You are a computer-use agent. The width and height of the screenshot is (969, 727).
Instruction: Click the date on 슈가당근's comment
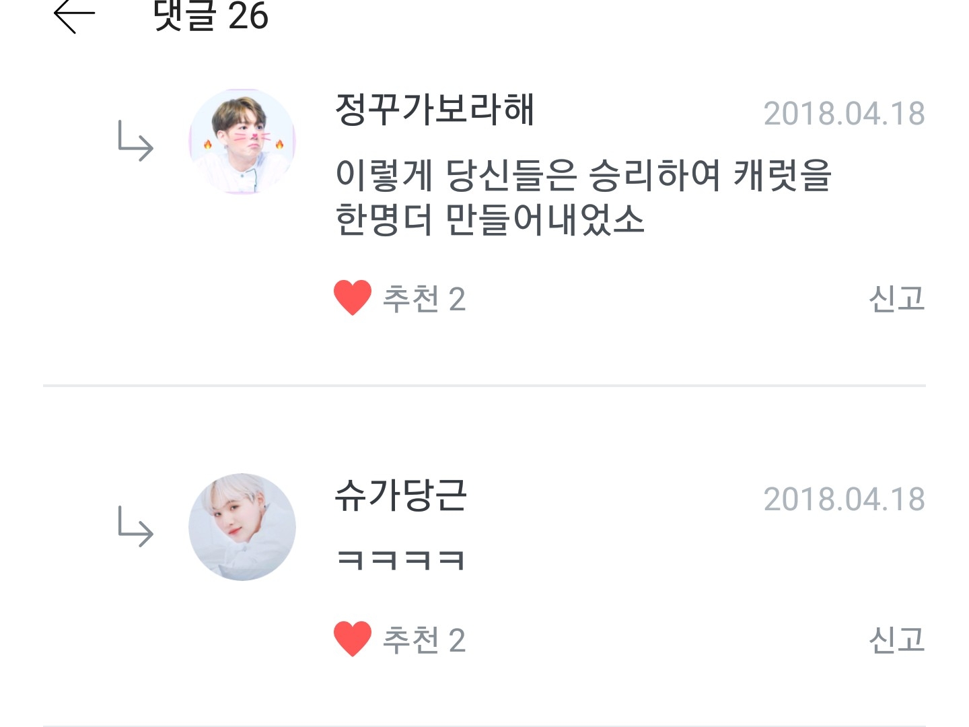(844, 499)
